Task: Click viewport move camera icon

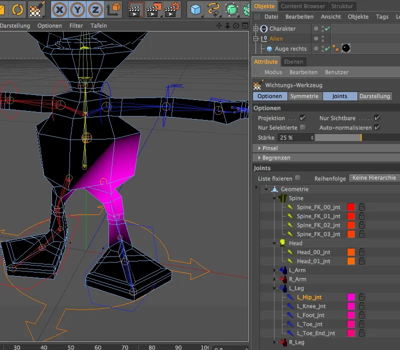Action: (x=219, y=25)
